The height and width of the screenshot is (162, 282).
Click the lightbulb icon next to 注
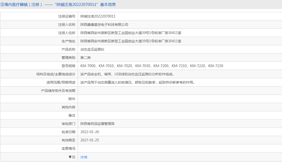click(x=70, y=157)
